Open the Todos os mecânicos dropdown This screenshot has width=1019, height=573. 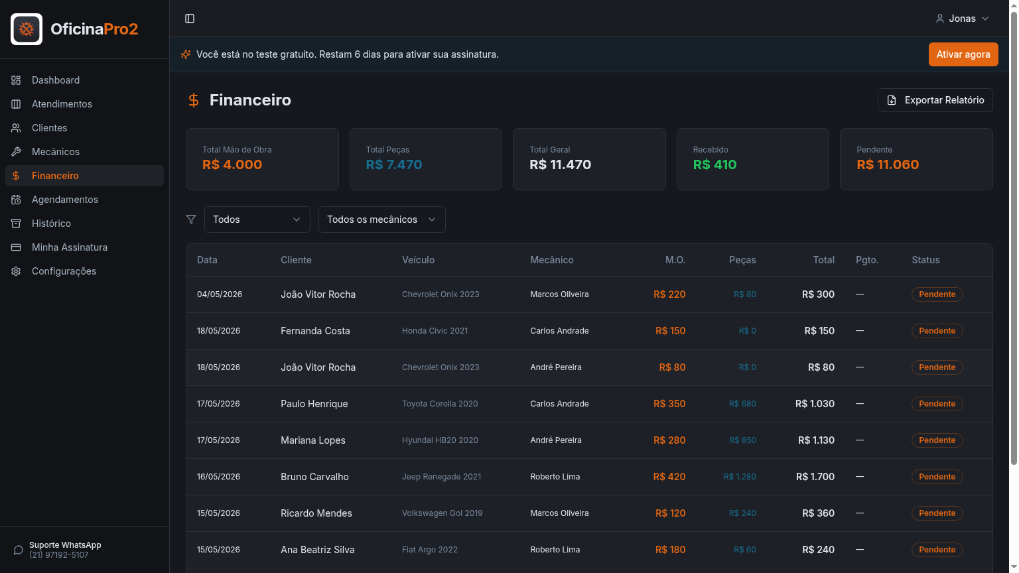tap(382, 220)
